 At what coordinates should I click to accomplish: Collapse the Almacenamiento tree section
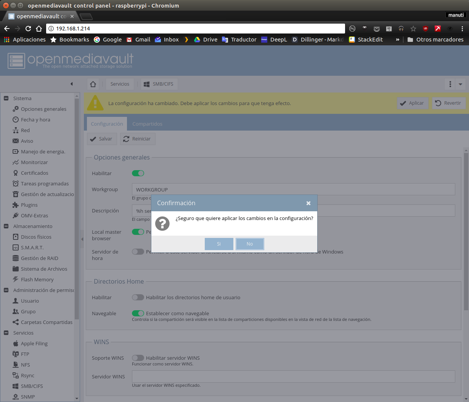[x=6, y=226]
